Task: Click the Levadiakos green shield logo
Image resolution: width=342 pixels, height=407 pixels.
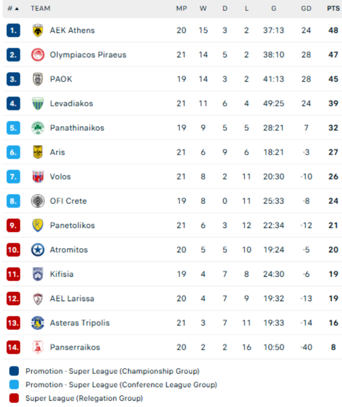Action: (x=38, y=104)
